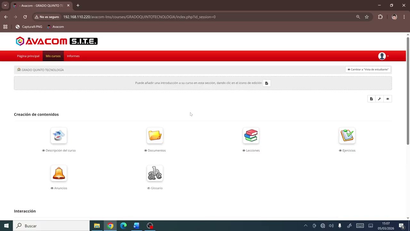Open Word from taskbar
This screenshot has height=231, width=410.
(x=136, y=226)
